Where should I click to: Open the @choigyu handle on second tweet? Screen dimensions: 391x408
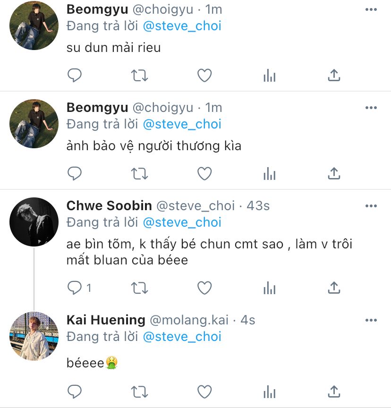coord(162,108)
